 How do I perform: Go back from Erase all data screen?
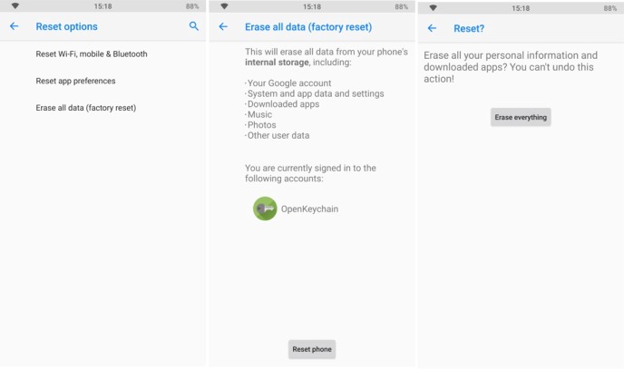click(223, 26)
